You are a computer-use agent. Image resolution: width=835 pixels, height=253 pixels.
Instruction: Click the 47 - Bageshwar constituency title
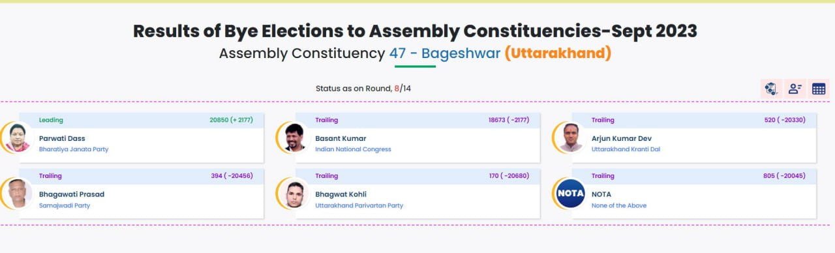coord(445,53)
